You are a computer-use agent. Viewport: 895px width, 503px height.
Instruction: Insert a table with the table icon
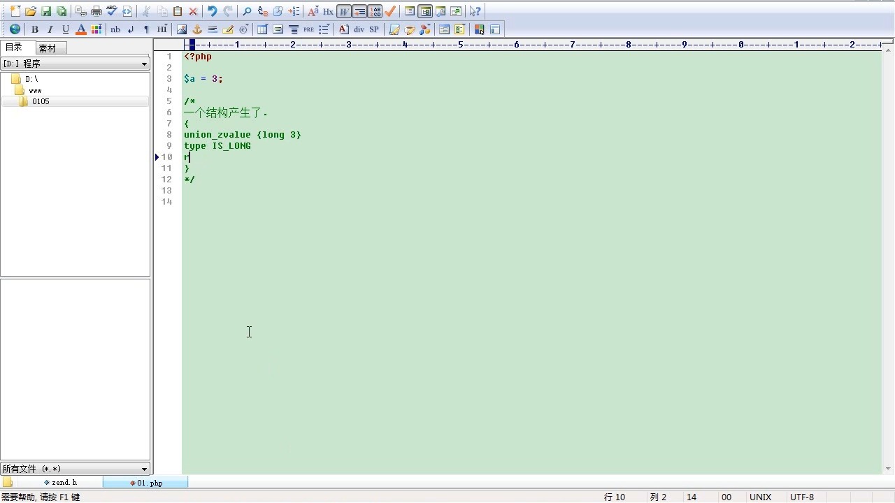[263, 29]
